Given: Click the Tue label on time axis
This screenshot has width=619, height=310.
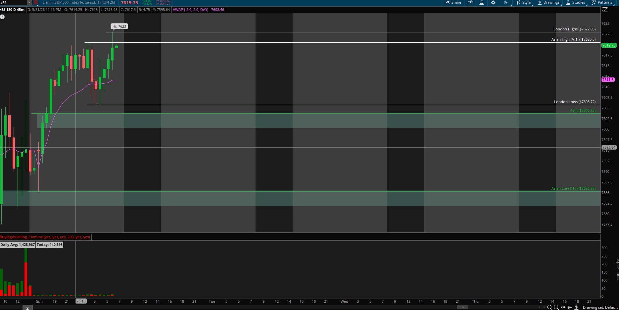Looking at the screenshot, I should (x=212, y=301).
